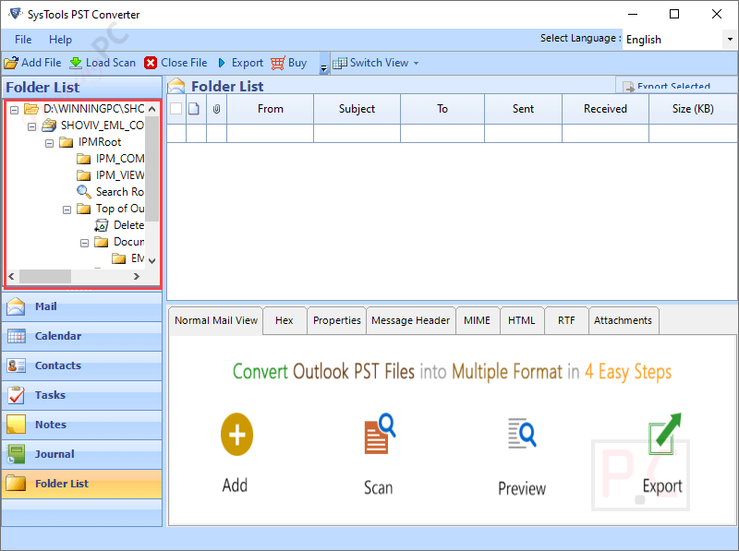The width and height of the screenshot is (739, 551).
Task: Click the Preview magnifier icon
Action: [x=522, y=433]
